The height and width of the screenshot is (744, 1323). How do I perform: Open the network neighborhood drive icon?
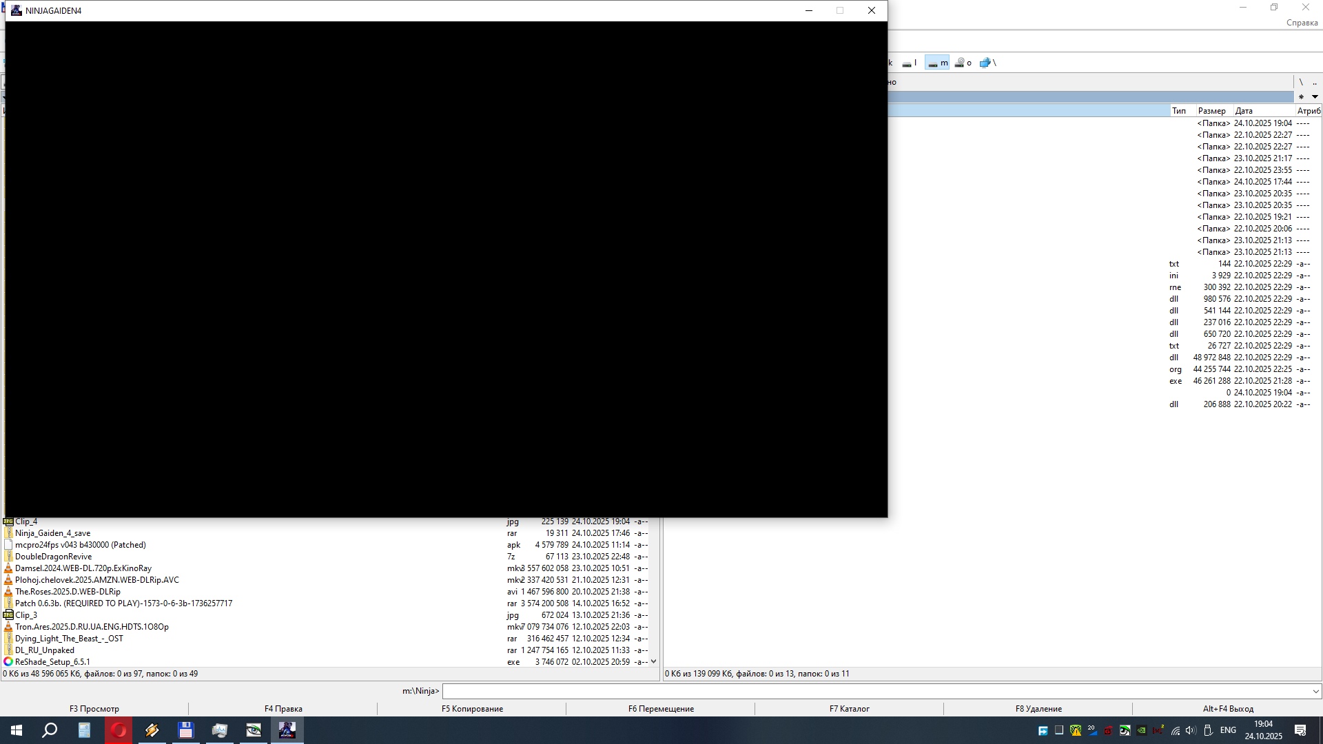pos(985,63)
